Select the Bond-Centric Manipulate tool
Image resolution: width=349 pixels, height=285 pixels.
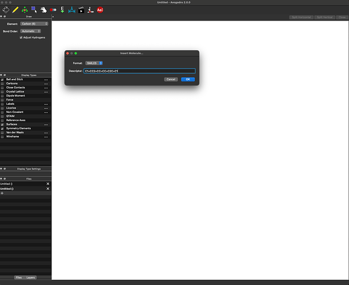[53, 10]
